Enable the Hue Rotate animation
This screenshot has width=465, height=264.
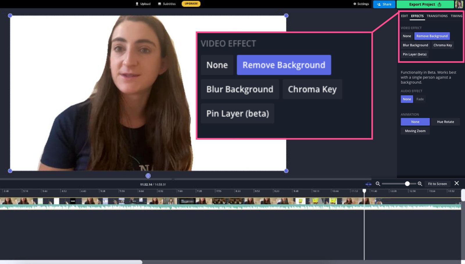point(446,122)
